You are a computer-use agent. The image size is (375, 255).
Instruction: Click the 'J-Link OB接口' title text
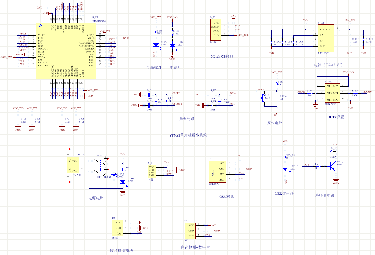pyautogui.click(x=222, y=56)
